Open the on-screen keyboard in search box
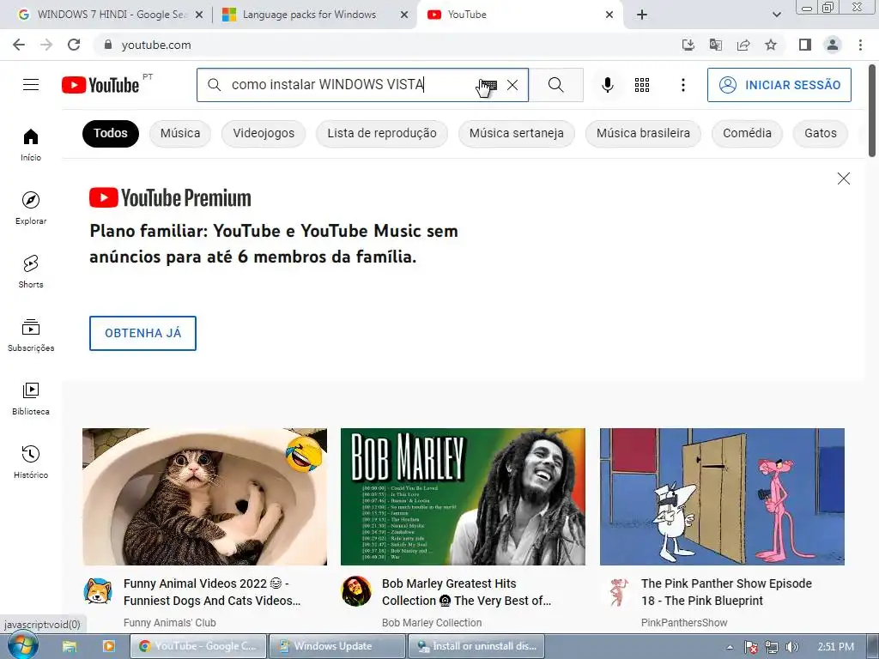879x659 pixels. pos(488,85)
